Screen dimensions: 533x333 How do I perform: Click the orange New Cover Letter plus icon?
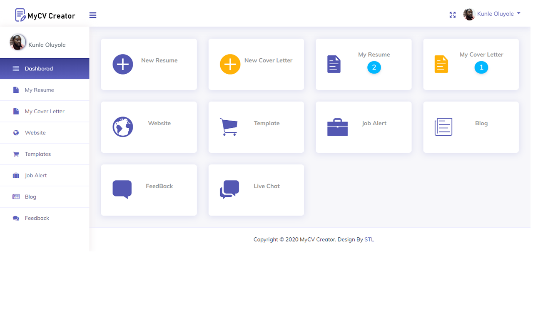[230, 65]
